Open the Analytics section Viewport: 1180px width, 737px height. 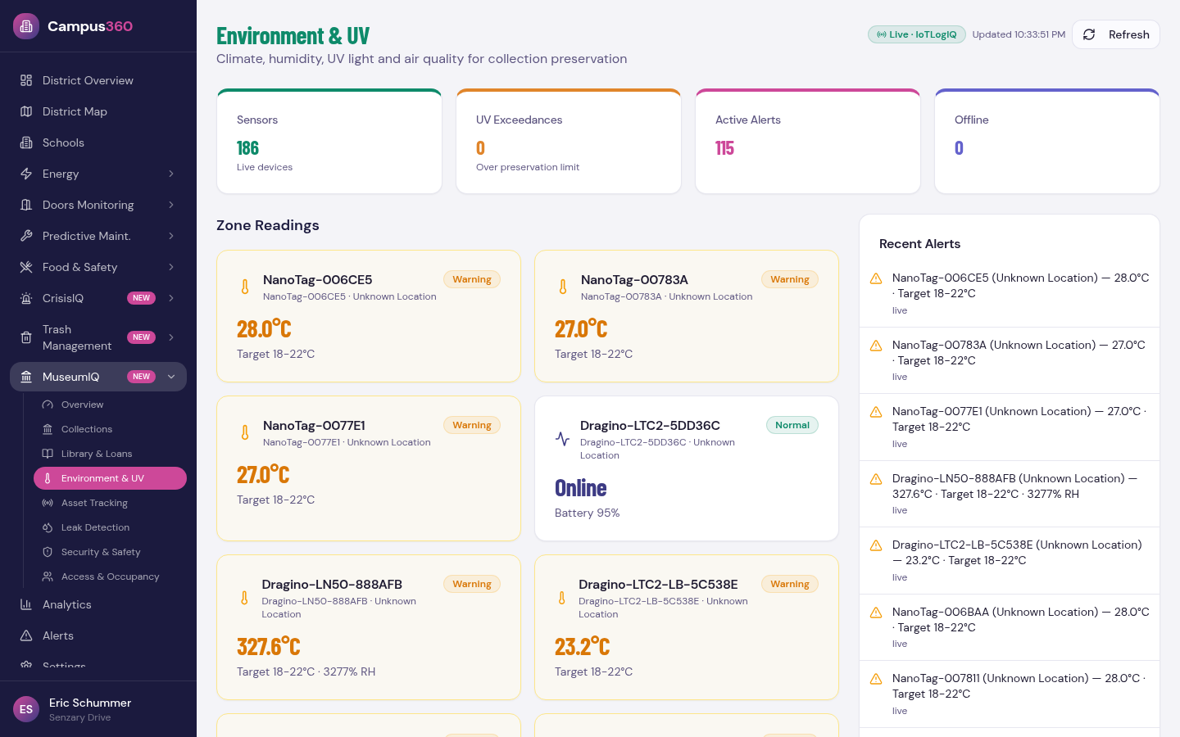click(98, 604)
